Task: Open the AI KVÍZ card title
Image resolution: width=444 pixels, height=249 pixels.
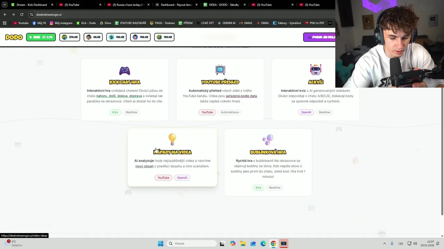Action: click(x=316, y=82)
